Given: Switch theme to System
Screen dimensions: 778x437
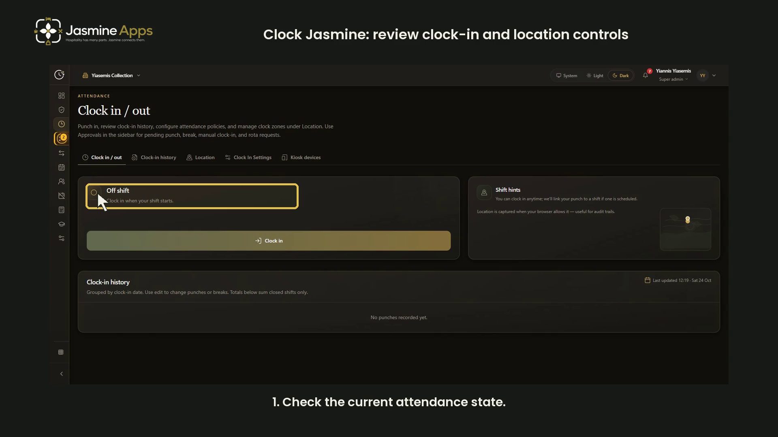Looking at the screenshot, I should click(x=566, y=76).
